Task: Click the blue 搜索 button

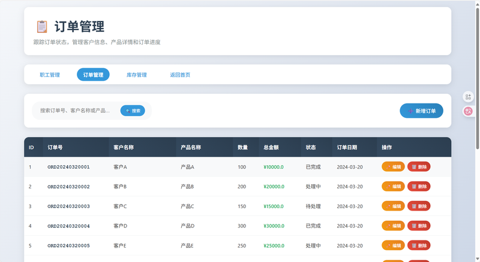Action: pyautogui.click(x=133, y=111)
